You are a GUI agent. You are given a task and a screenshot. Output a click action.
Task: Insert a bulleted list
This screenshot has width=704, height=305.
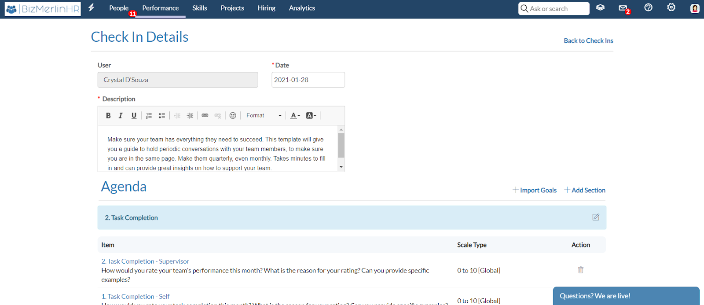[162, 116]
